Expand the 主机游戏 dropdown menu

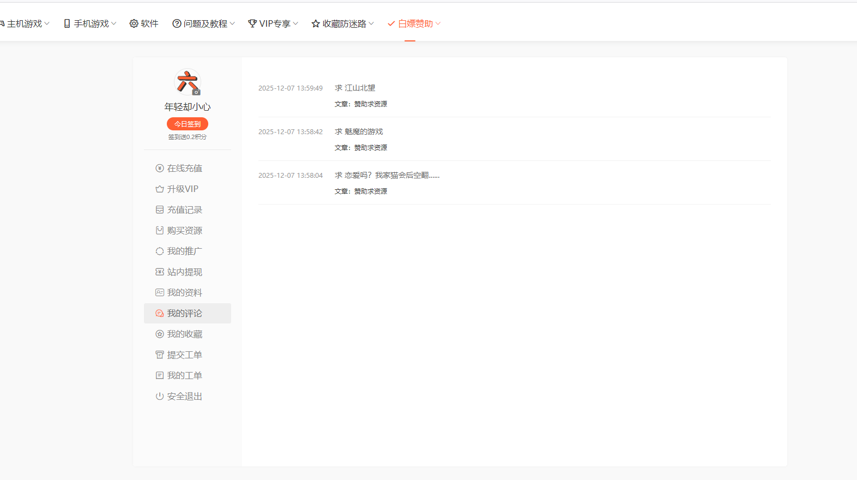(25, 23)
